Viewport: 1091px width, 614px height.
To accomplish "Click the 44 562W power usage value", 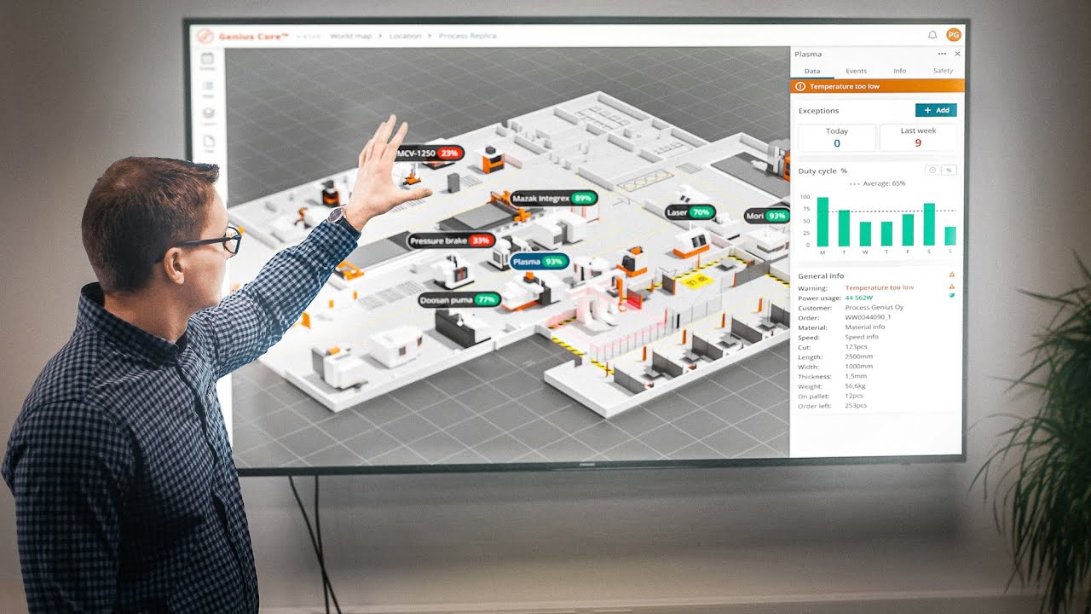I will pyautogui.click(x=859, y=298).
